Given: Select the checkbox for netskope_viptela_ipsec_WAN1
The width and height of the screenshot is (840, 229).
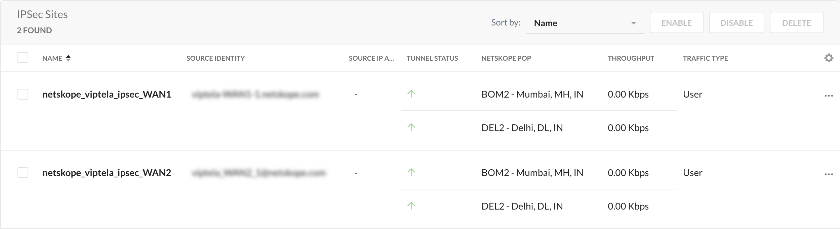Looking at the screenshot, I should [x=23, y=94].
